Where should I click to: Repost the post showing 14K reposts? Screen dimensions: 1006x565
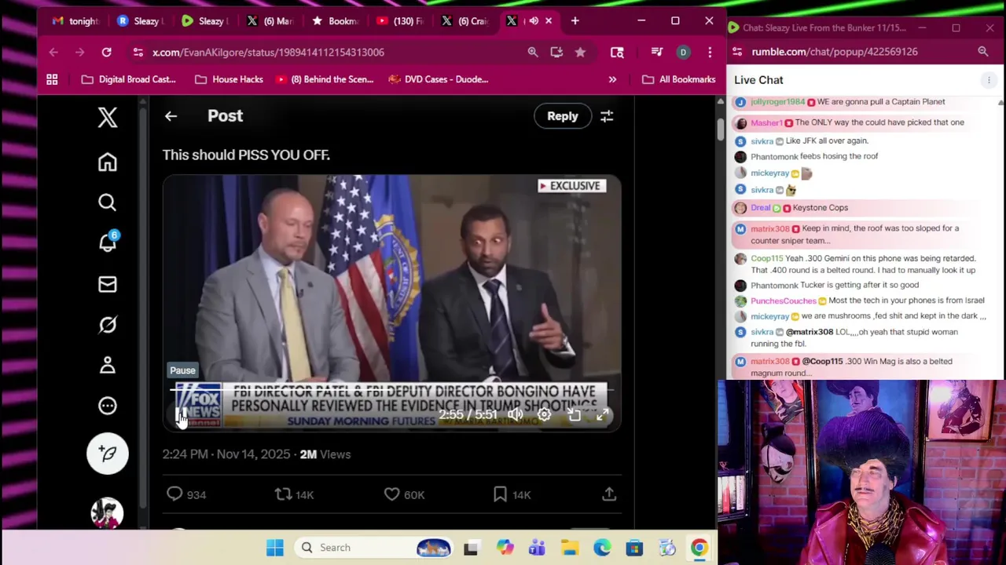[x=294, y=494]
